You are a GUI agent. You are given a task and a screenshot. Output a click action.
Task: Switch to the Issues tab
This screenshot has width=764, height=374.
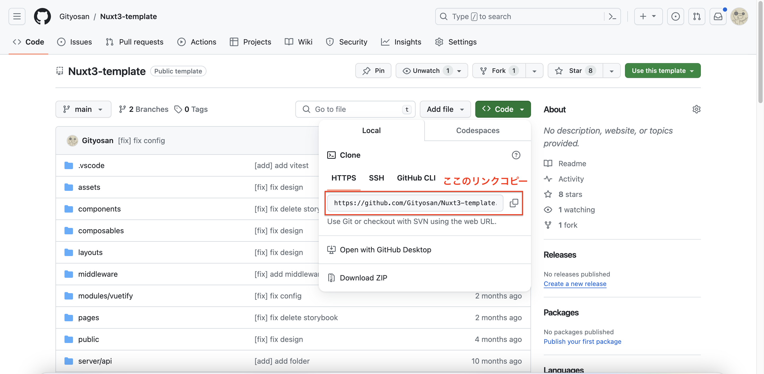[75, 42]
